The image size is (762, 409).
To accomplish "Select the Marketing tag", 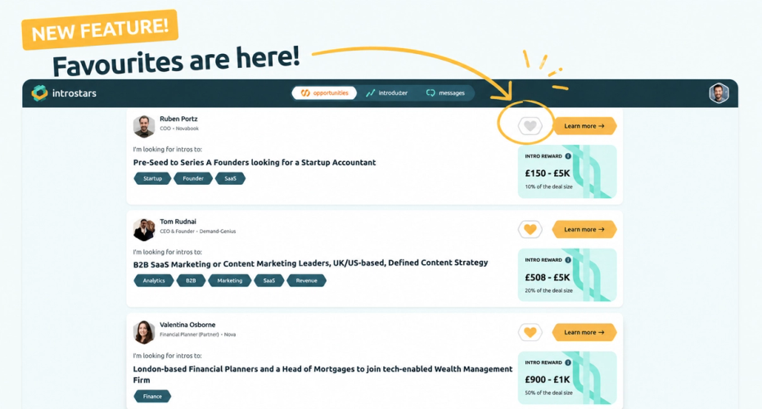I will [x=229, y=281].
